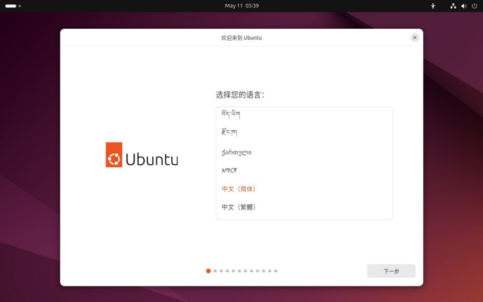Select 中文（简体）language option
Screen dimensions: 483x302
[239, 189]
